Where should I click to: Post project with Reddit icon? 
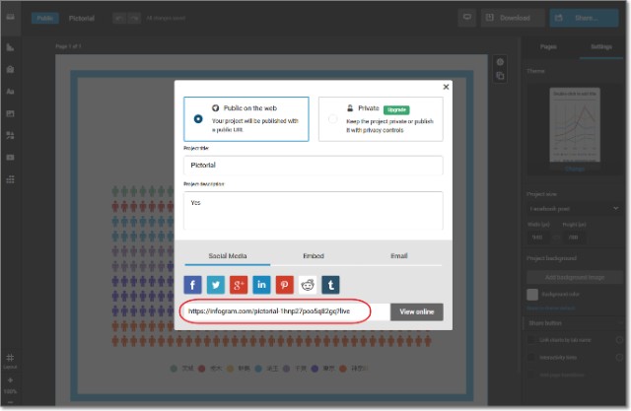tap(308, 285)
